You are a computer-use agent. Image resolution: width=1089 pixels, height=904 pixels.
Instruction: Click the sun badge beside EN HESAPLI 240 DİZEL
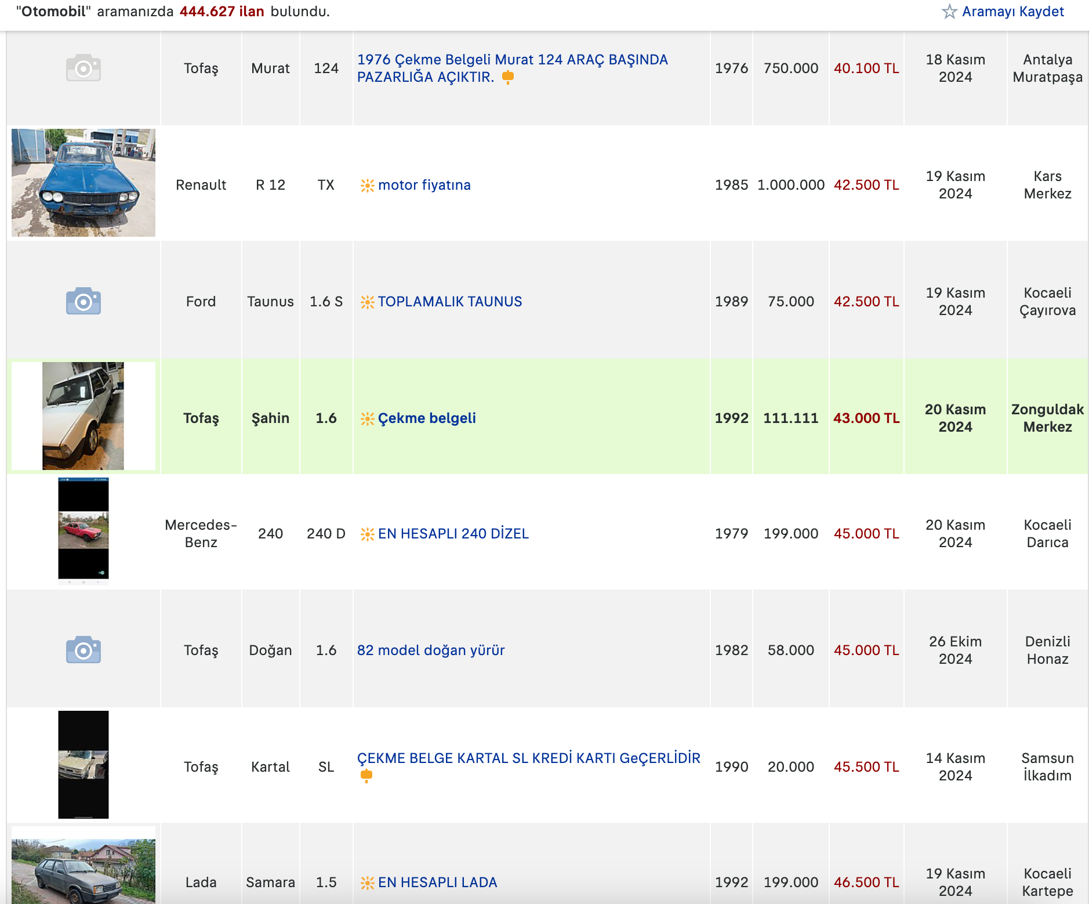point(367,534)
